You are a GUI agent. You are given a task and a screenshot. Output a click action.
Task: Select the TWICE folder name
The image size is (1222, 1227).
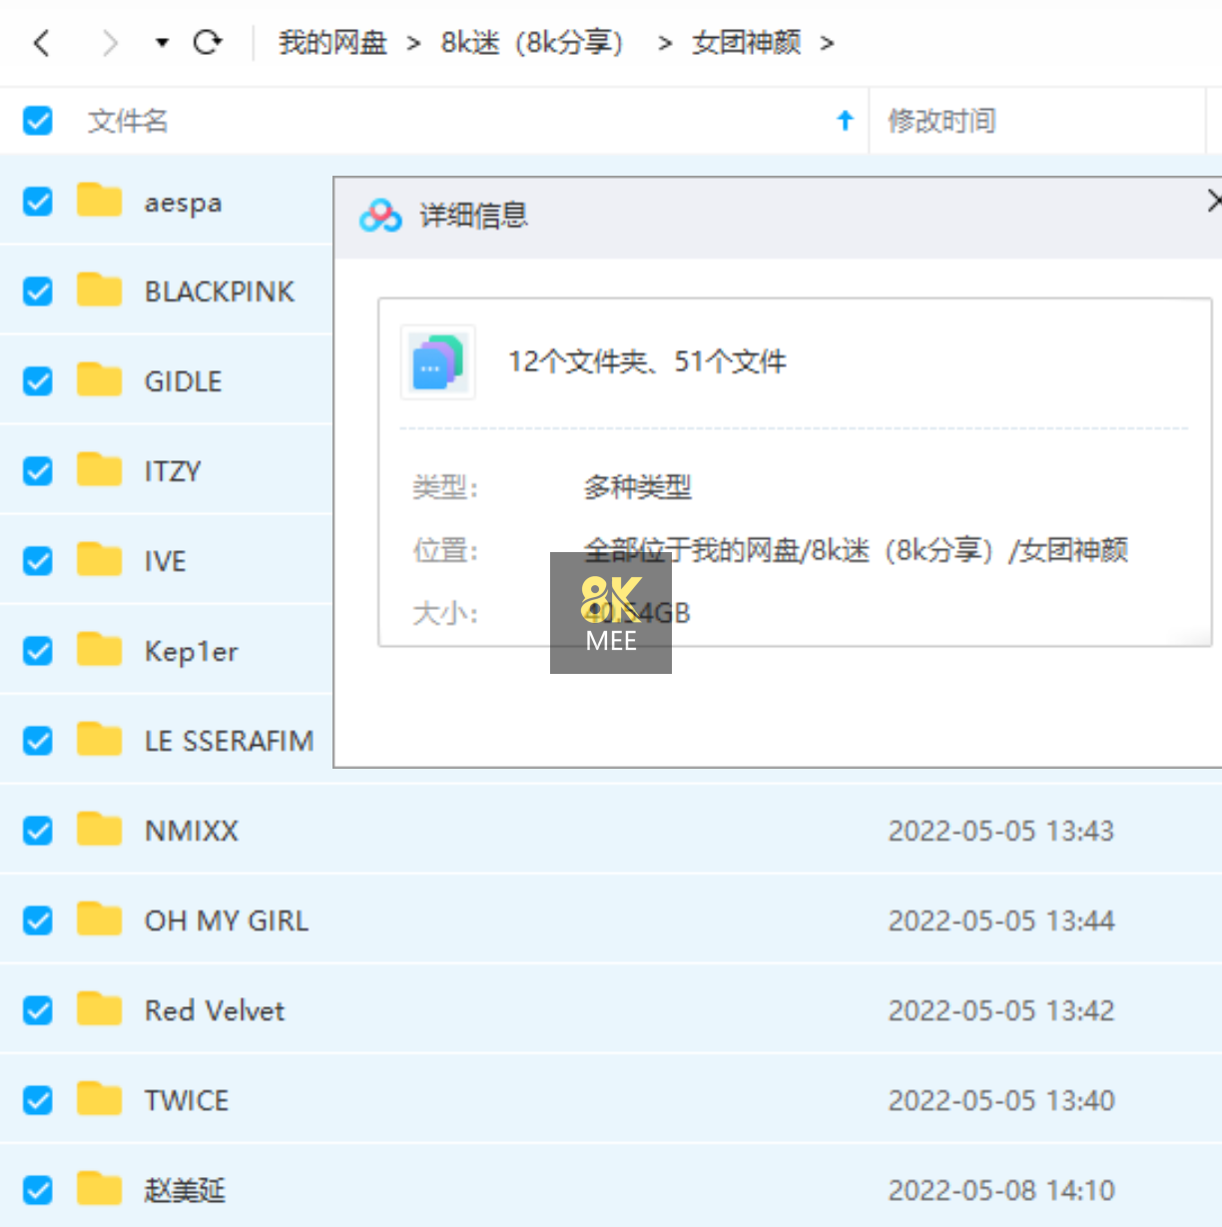click(x=187, y=1100)
